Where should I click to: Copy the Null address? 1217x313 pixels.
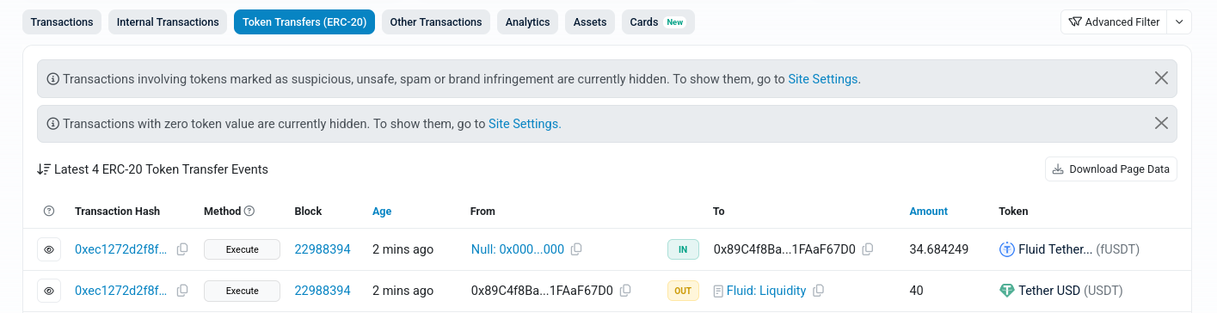click(576, 249)
